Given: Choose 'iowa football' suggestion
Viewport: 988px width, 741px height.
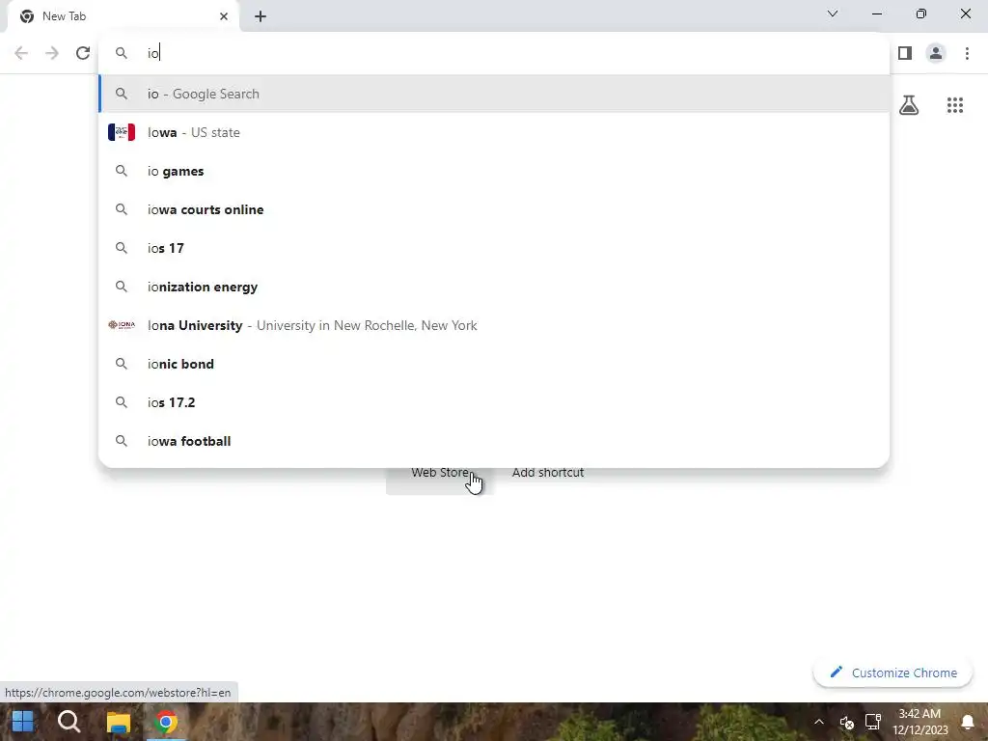Looking at the screenshot, I should 494,441.
